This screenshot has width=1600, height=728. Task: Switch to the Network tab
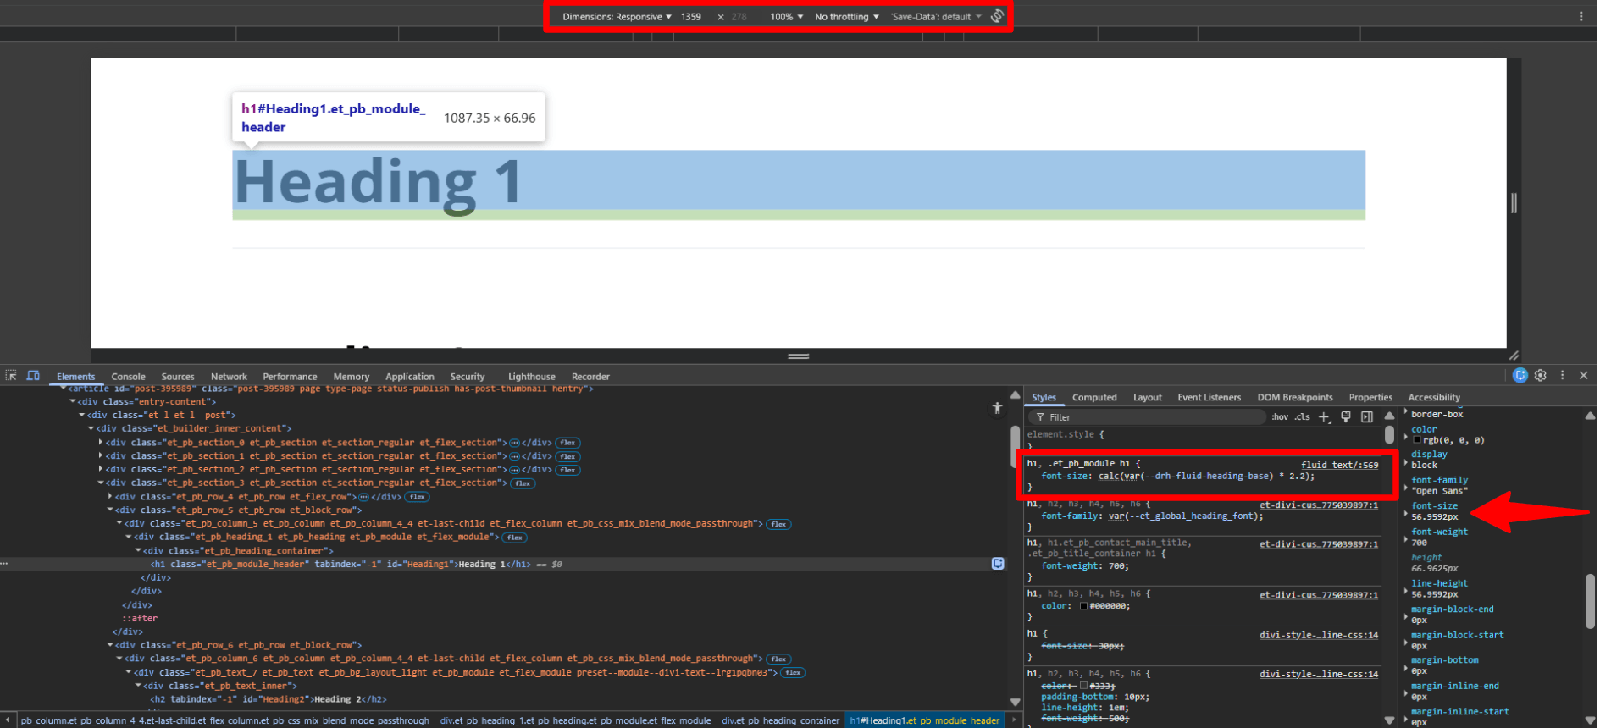tap(229, 377)
